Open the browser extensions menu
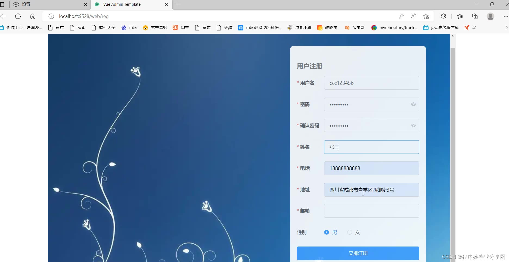The height and width of the screenshot is (262, 509). 443,16
